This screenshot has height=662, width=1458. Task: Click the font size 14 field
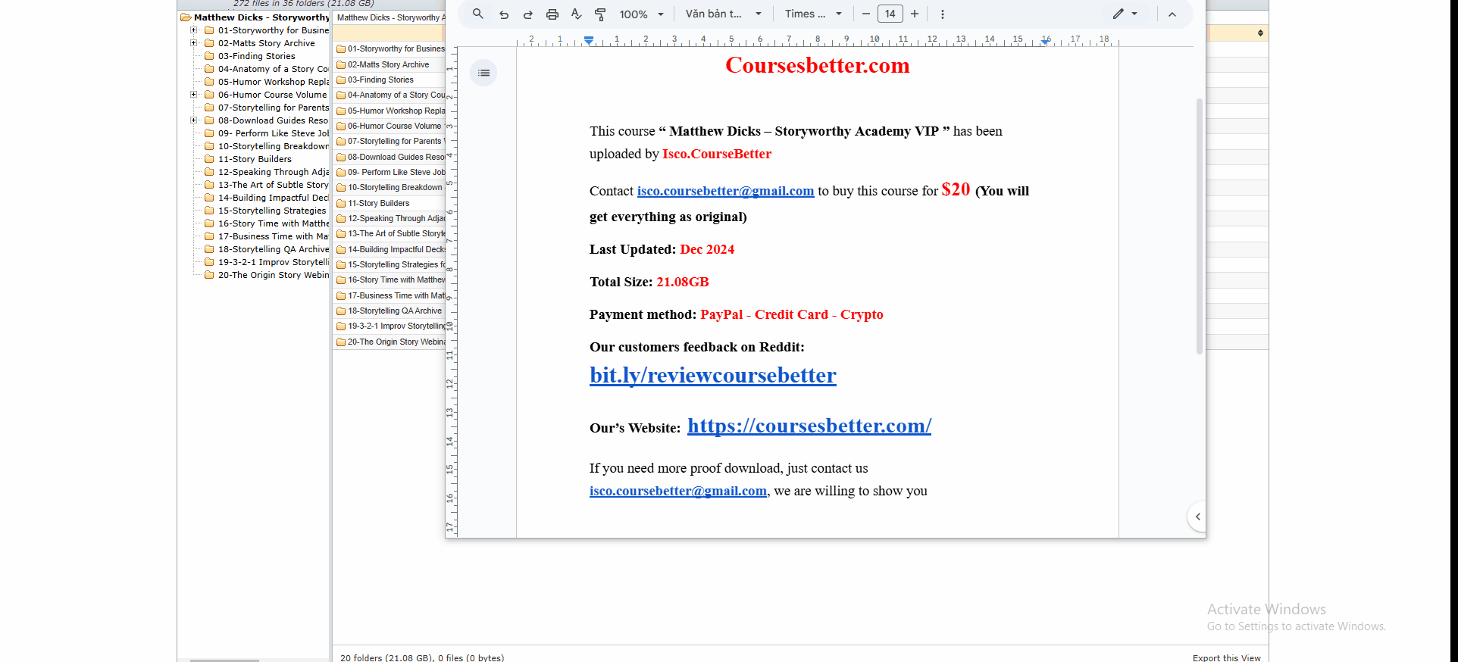(890, 14)
